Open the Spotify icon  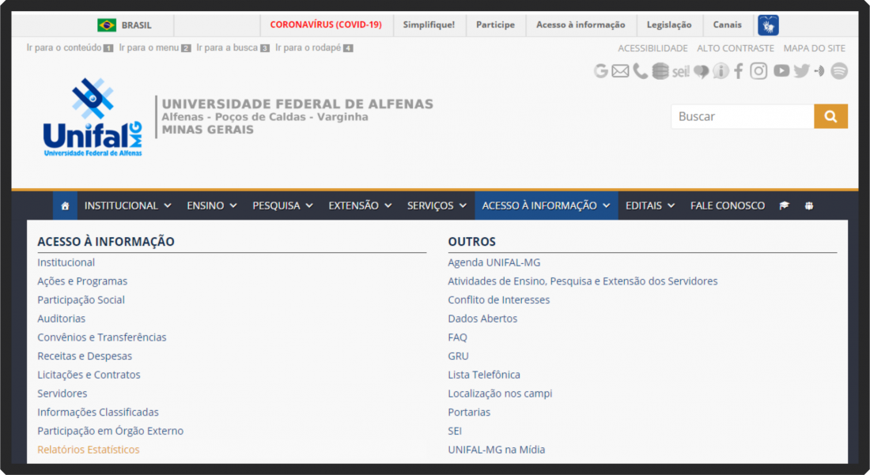[839, 71]
